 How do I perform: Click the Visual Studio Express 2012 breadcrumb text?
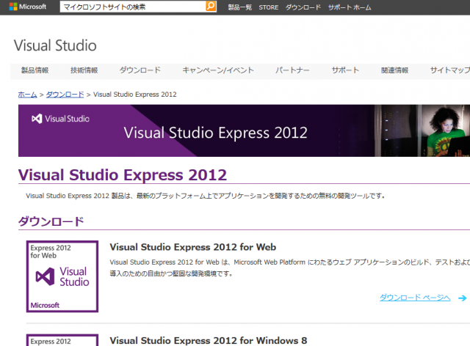pyautogui.click(x=135, y=95)
